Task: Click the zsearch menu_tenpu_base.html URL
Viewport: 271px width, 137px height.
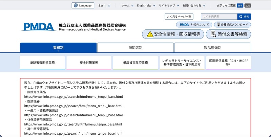Action: point(73,133)
